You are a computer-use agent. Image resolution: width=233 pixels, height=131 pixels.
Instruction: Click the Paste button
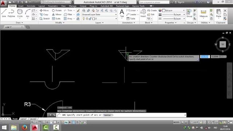point(218,13)
